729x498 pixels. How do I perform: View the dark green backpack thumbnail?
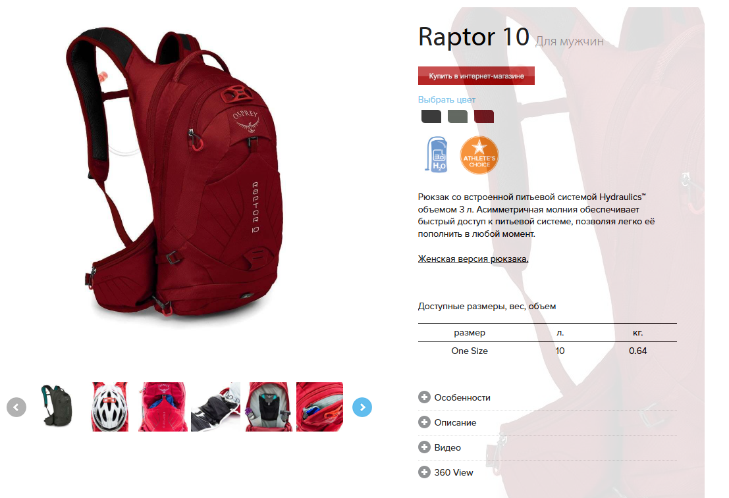(x=57, y=405)
